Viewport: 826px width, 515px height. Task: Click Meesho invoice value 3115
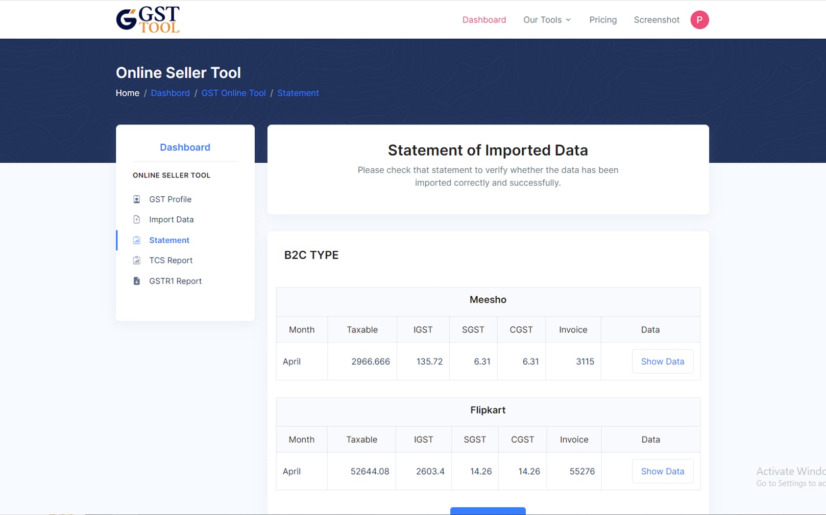[585, 362]
